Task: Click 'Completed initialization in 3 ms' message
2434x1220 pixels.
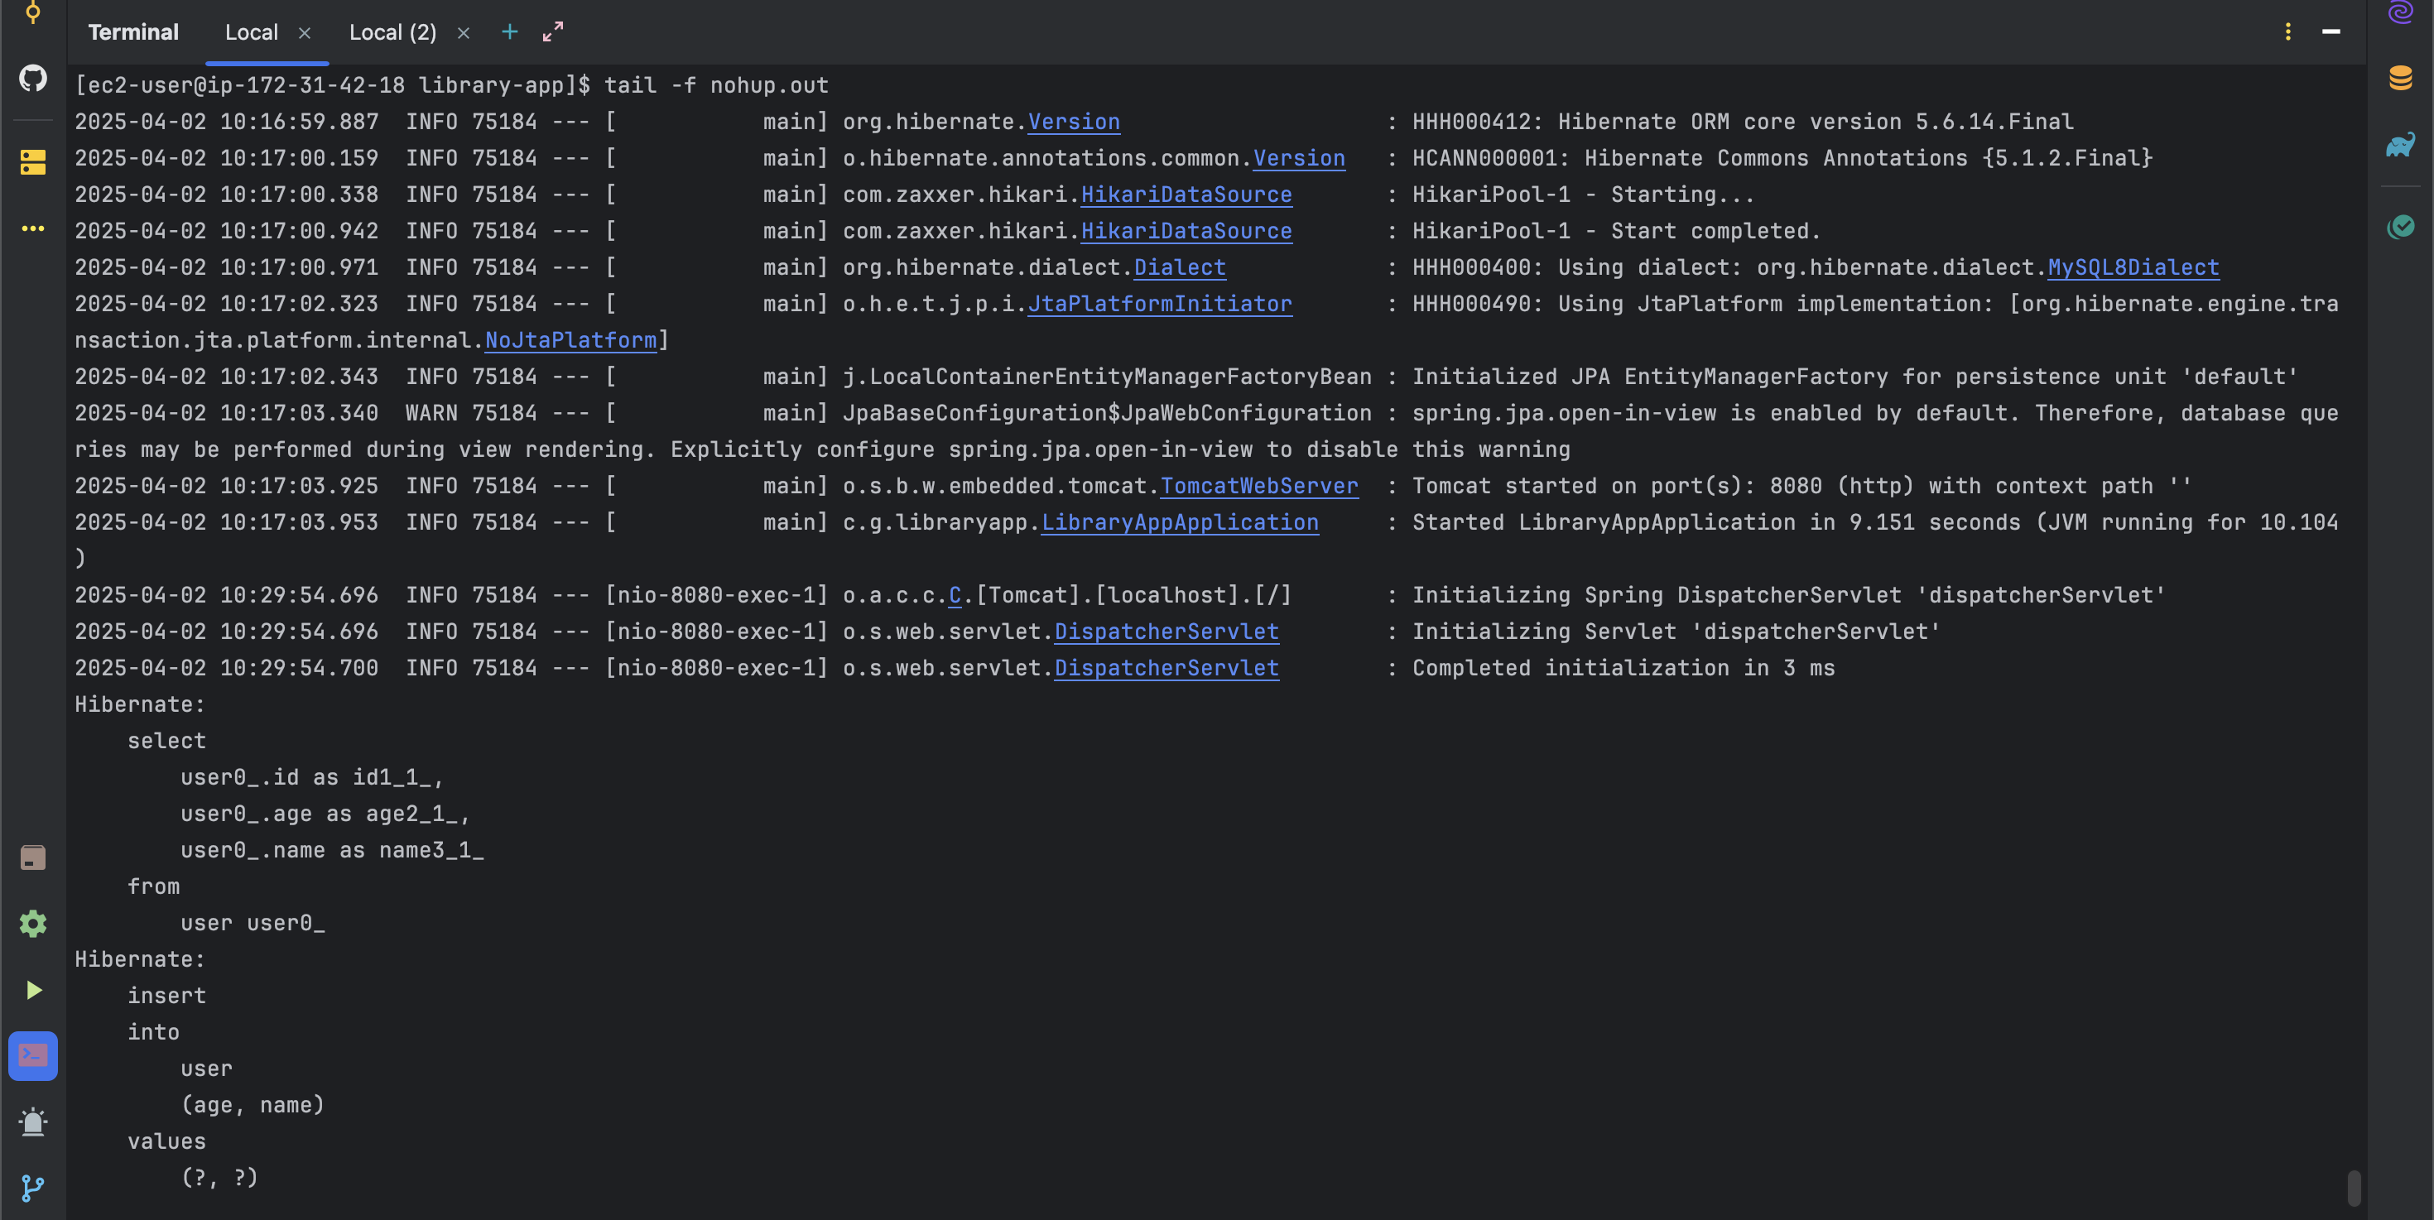Action: tap(1623, 669)
